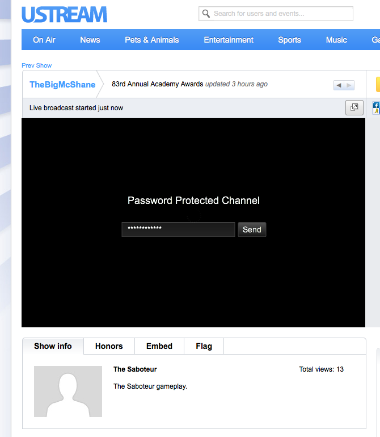Switch to the Show info tab
This screenshot has height=437, width=380.
pos(53,346)
